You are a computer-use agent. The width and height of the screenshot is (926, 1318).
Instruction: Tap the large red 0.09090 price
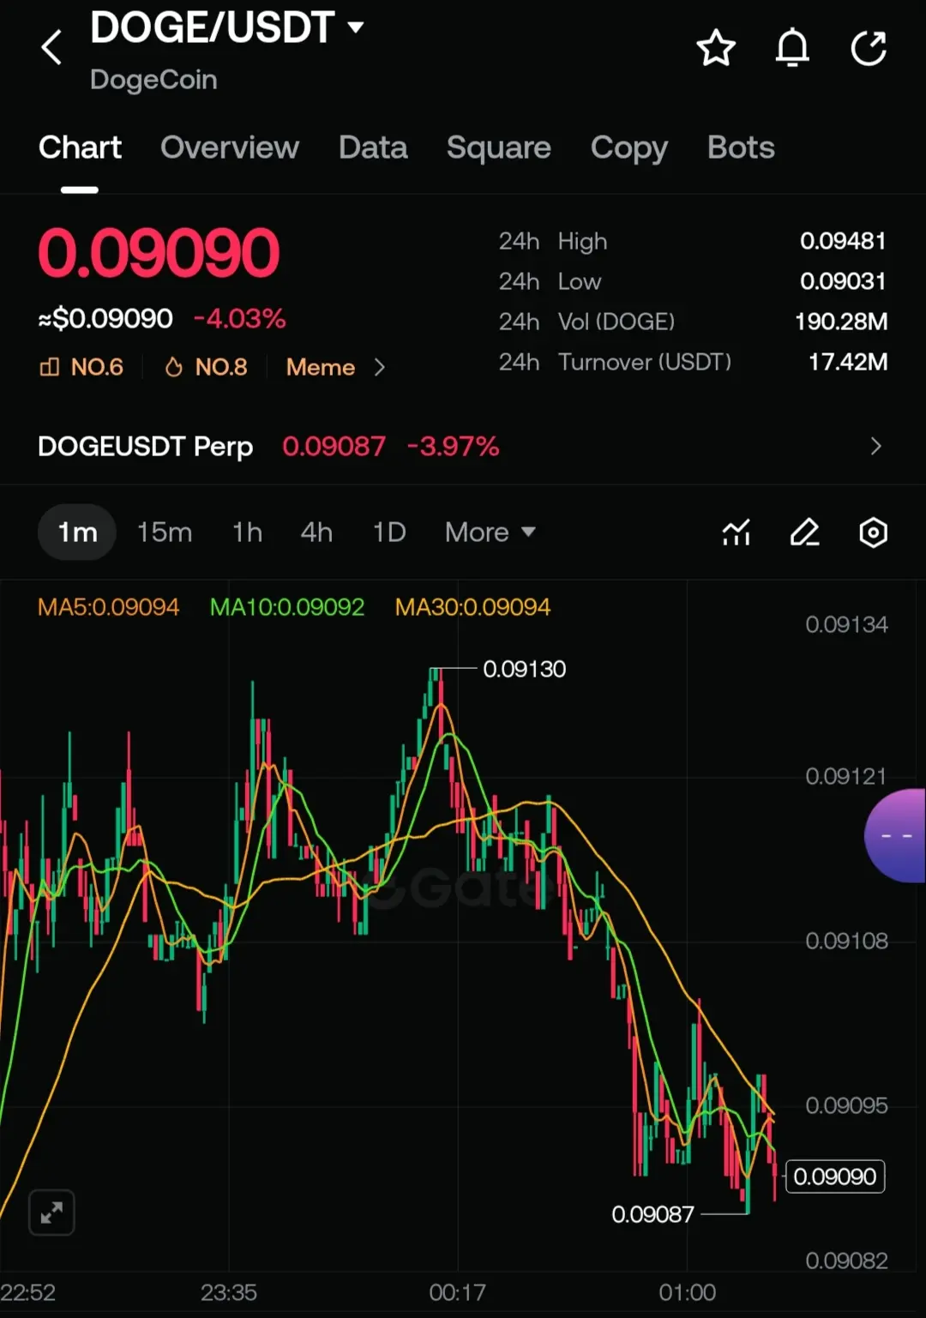[x=159, y=254]
